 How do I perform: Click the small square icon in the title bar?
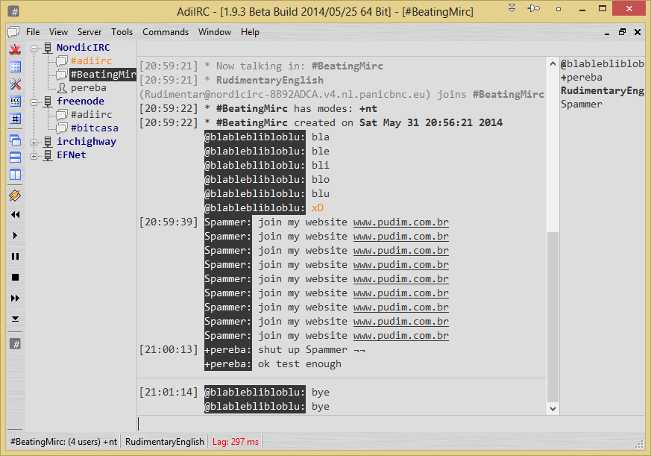(x=559, y=9)
